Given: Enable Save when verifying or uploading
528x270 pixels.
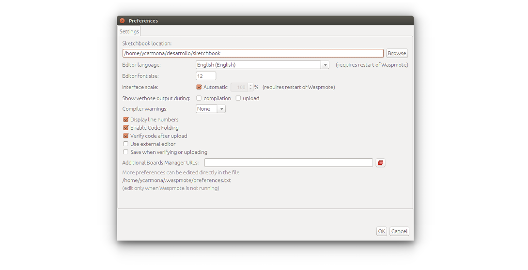Looking at the screenshot, I should (x=126, y=152).
